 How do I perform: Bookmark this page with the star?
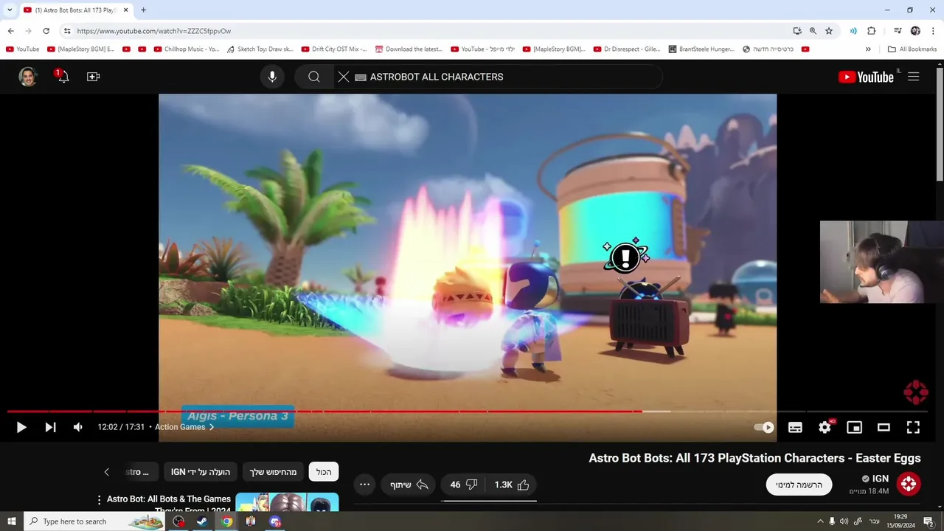829,31
